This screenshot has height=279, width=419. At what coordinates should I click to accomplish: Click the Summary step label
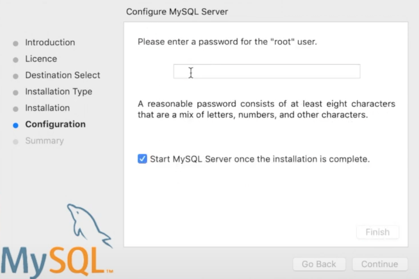(44, 141)
